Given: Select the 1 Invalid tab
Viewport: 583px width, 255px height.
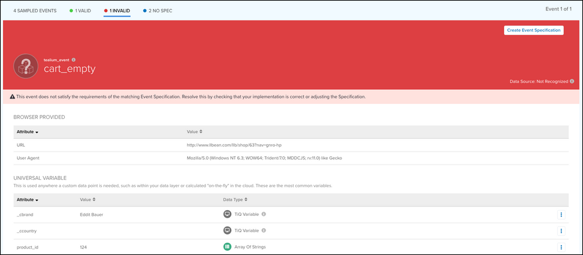Looking at the screenshot, I should coord(117,11).
